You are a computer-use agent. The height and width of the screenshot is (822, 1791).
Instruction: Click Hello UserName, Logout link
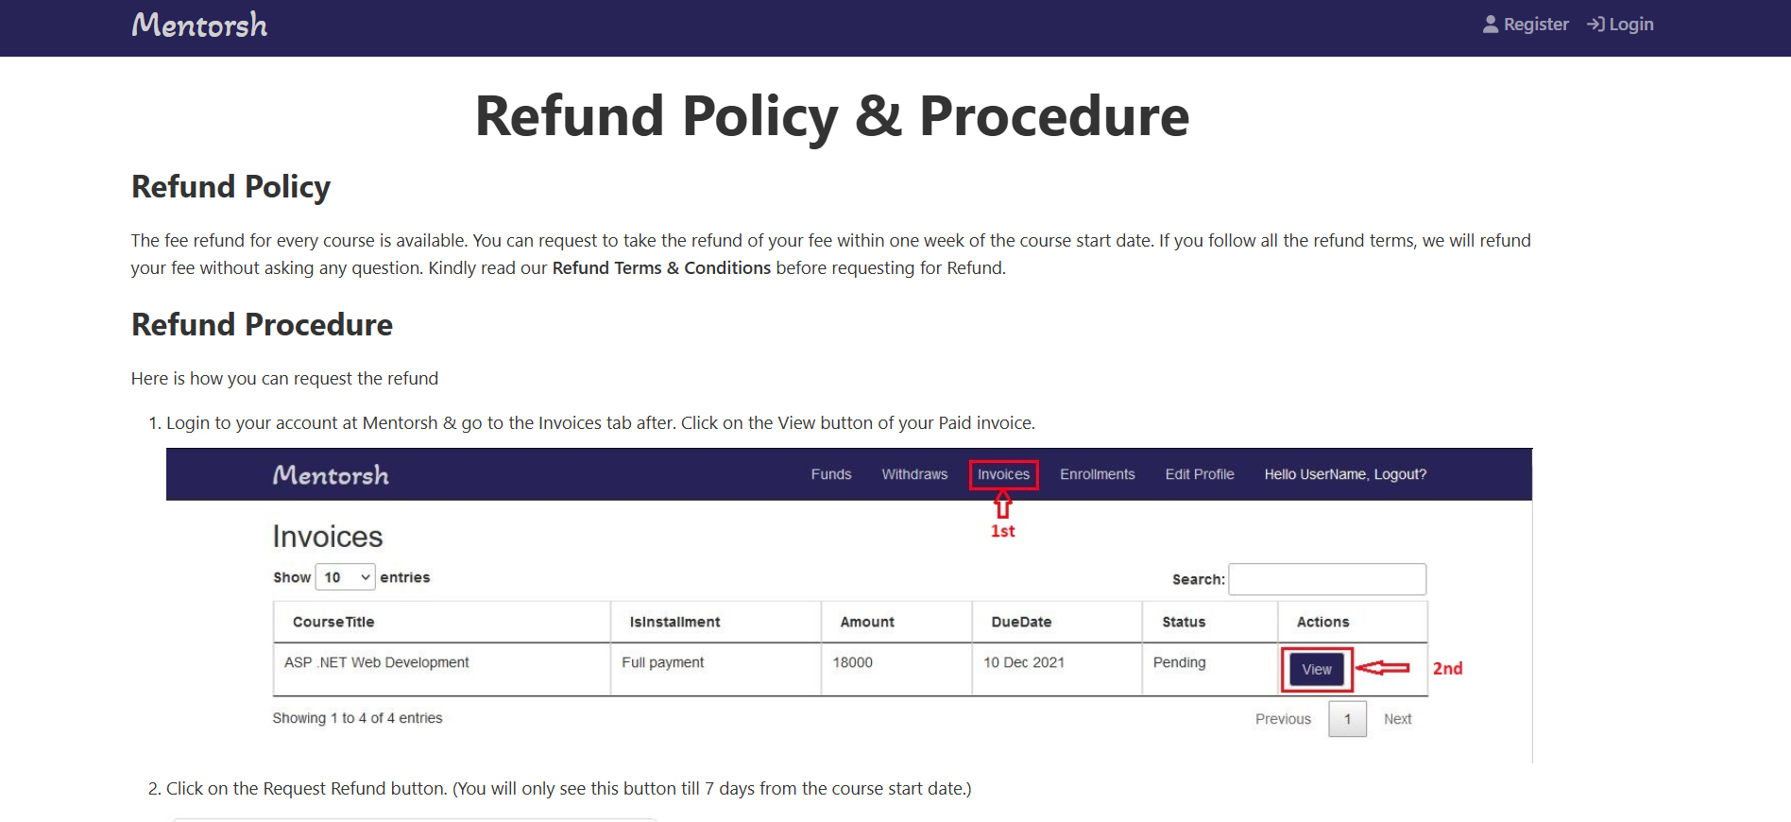(1345, 474)
